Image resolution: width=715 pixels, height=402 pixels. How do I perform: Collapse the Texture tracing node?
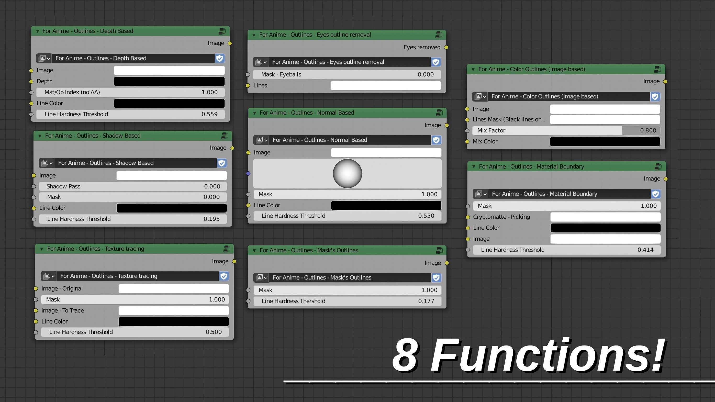[42, 249]
